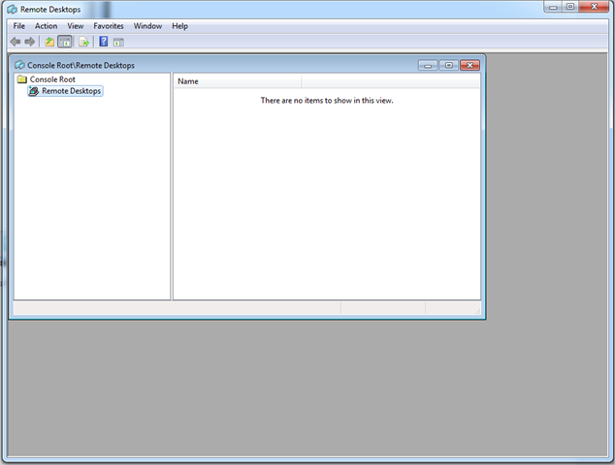This screenshot has height=465, width=615.
Task: Click the Back arrow in toolbar
Action: [x=16, y=42]
